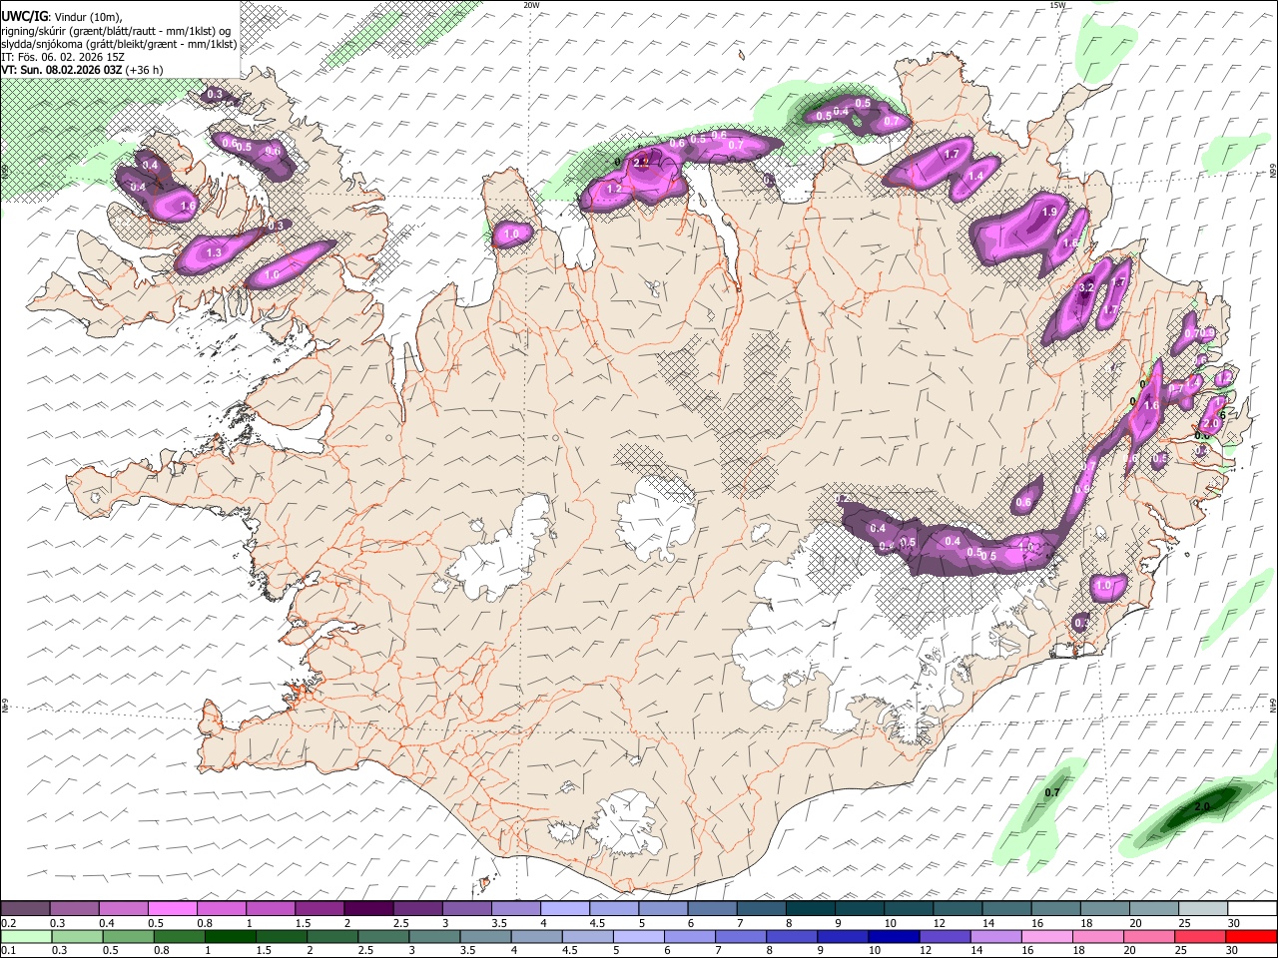The width and height of the screenshot is (1278, 958).
Task: Click the bright red 30 swatch, lower scale
Action: 1251,936
